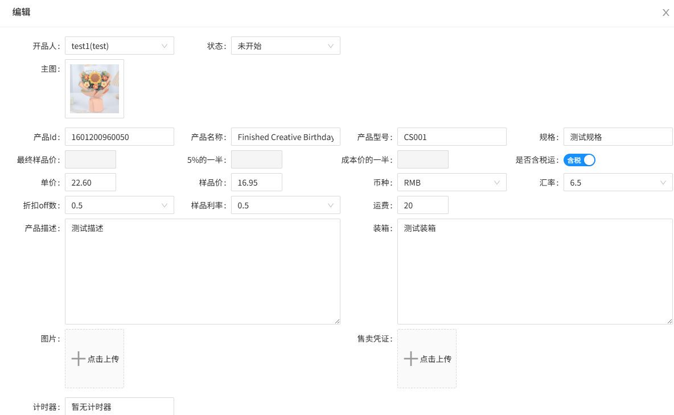The image size is (674, 415).
Task: Click the 编辑 dialog title text
Action: tap(21, 12)
